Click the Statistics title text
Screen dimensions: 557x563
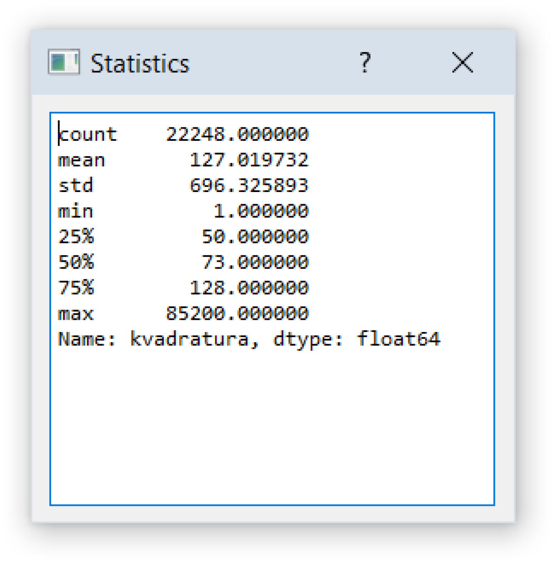(x=140, y=64)
